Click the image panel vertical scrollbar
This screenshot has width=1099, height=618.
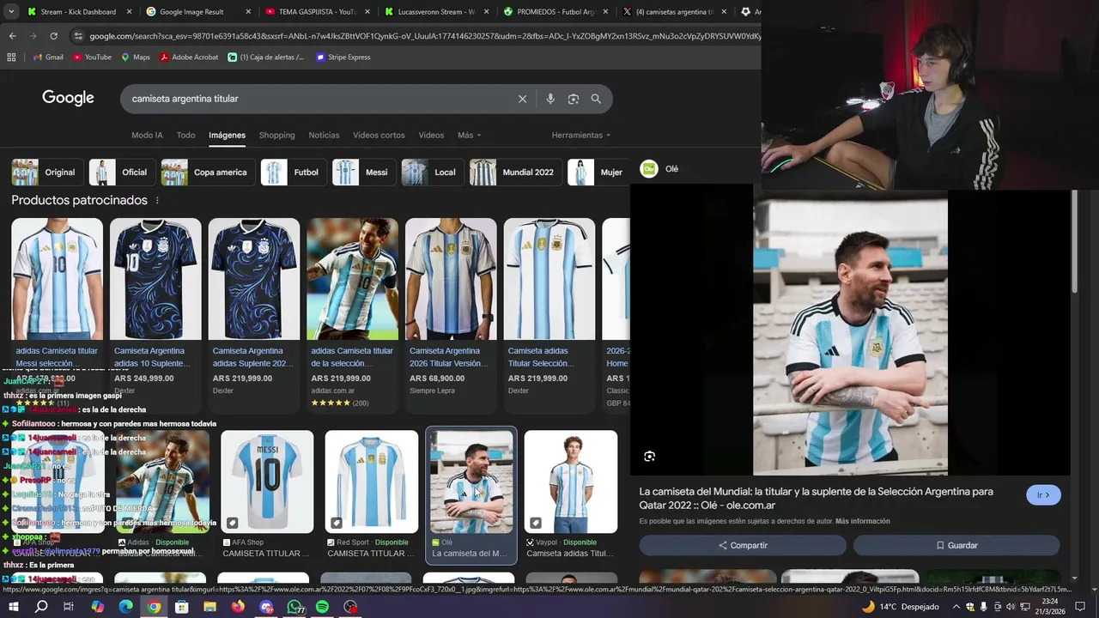[1074, 242]
